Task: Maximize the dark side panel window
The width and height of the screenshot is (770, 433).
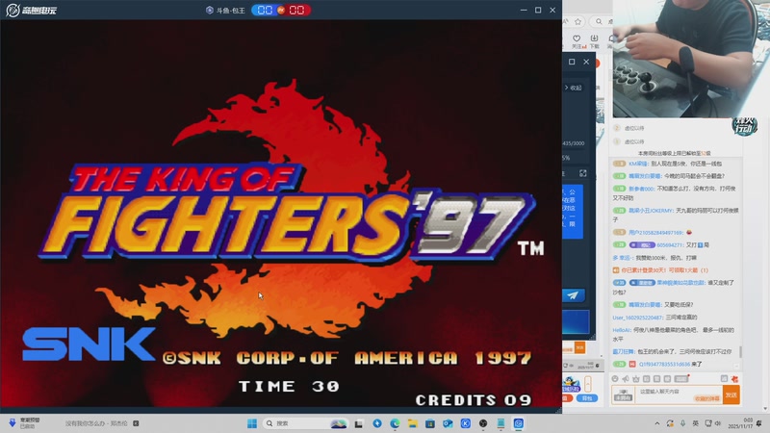Action: click(572, 62)
